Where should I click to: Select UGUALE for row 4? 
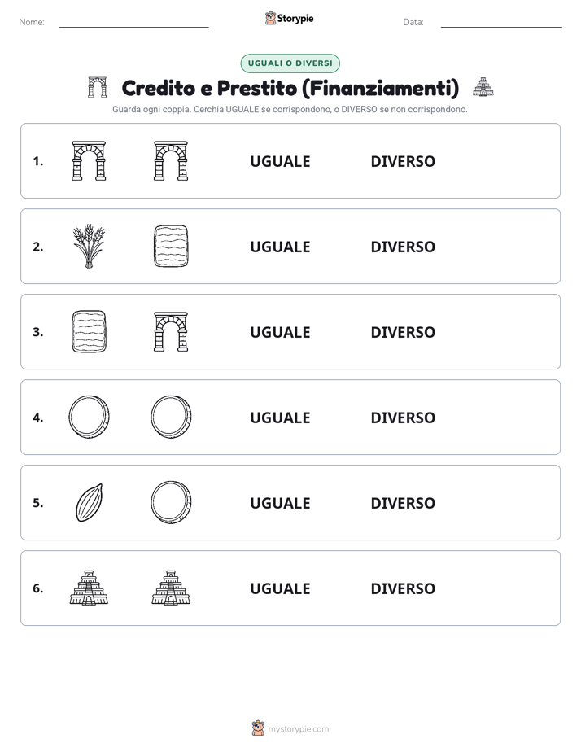(281, 418)
